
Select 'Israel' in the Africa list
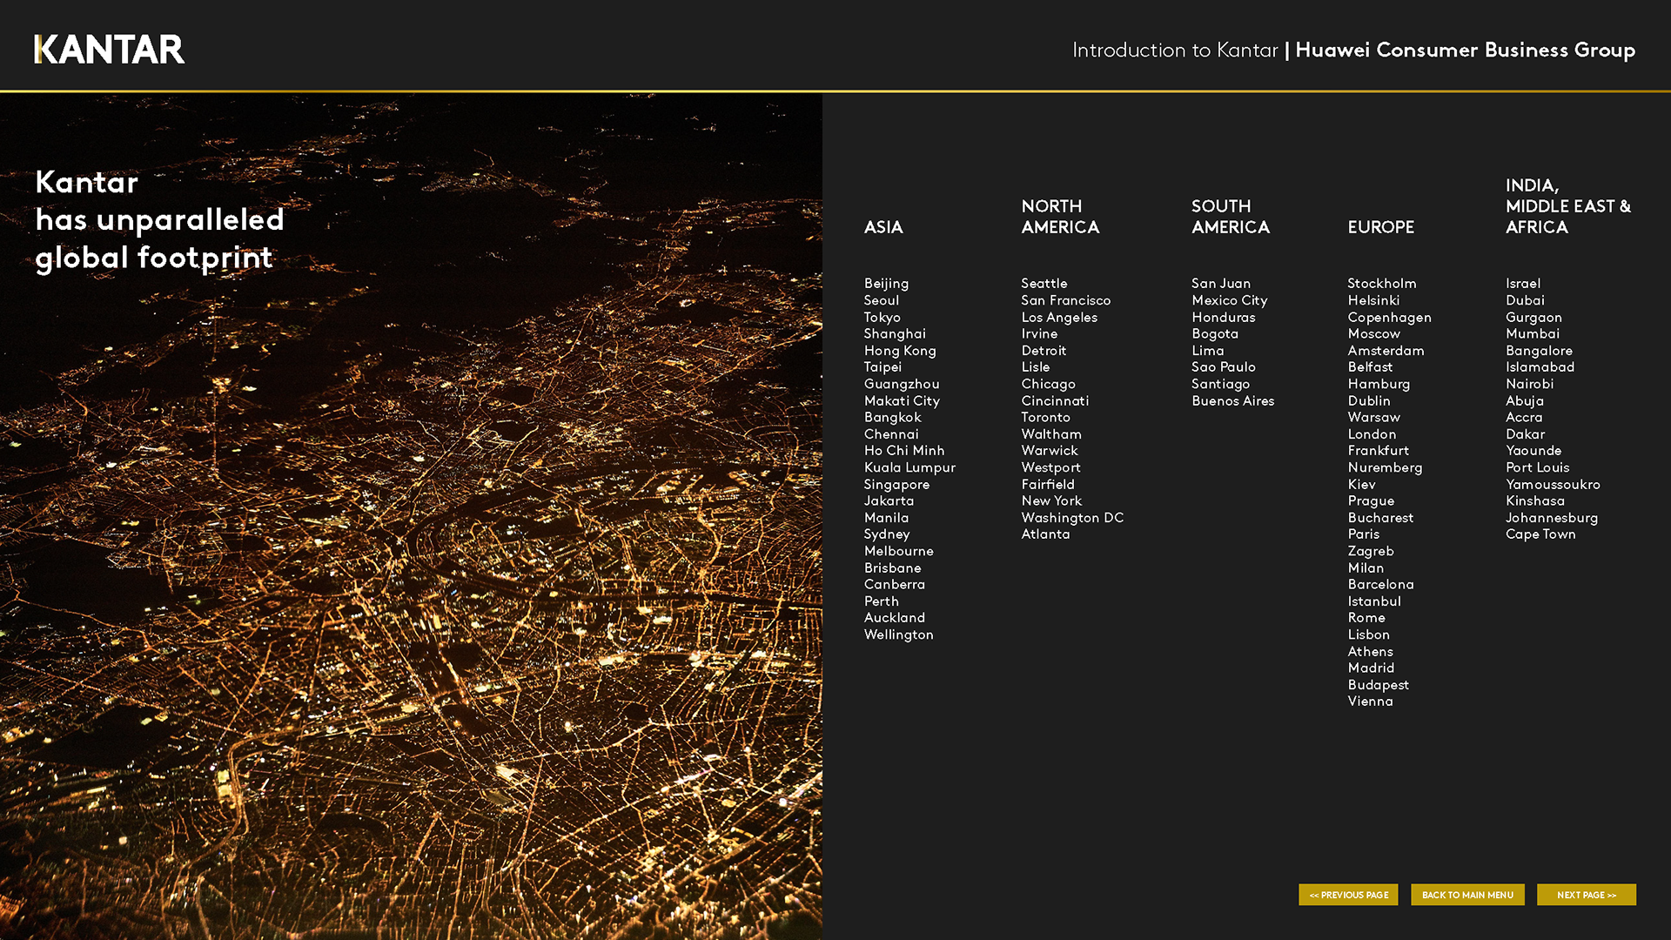pos(1523,284)
